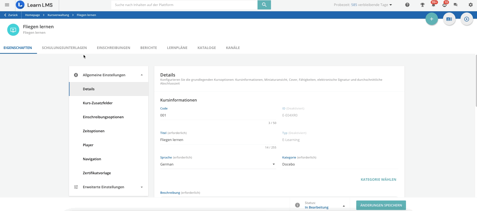Open the chat messages icon
The width and height of the screenshot is (477, 211).
click(x=455, y=5)
